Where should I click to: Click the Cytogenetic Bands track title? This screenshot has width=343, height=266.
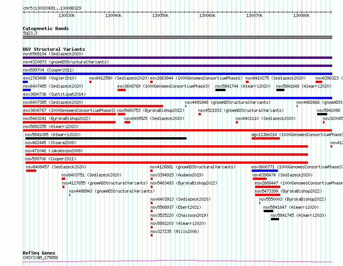point(46,28)
